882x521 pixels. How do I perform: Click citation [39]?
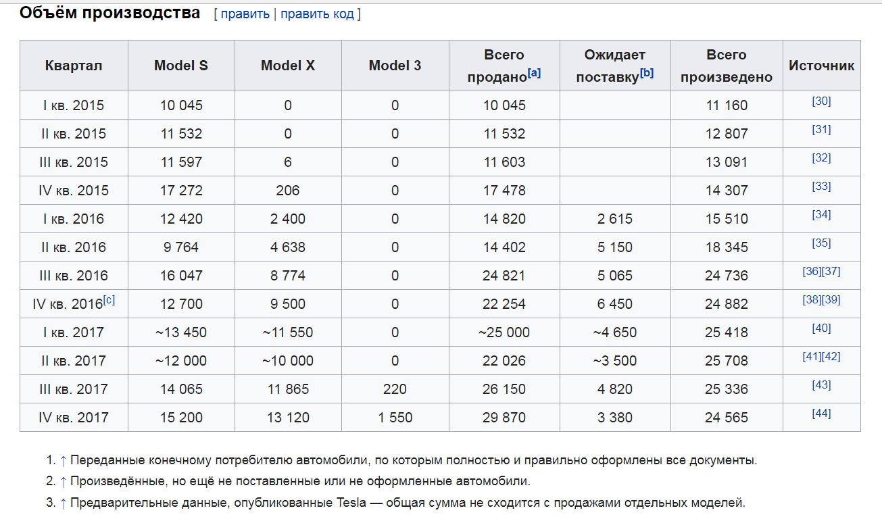831,300
